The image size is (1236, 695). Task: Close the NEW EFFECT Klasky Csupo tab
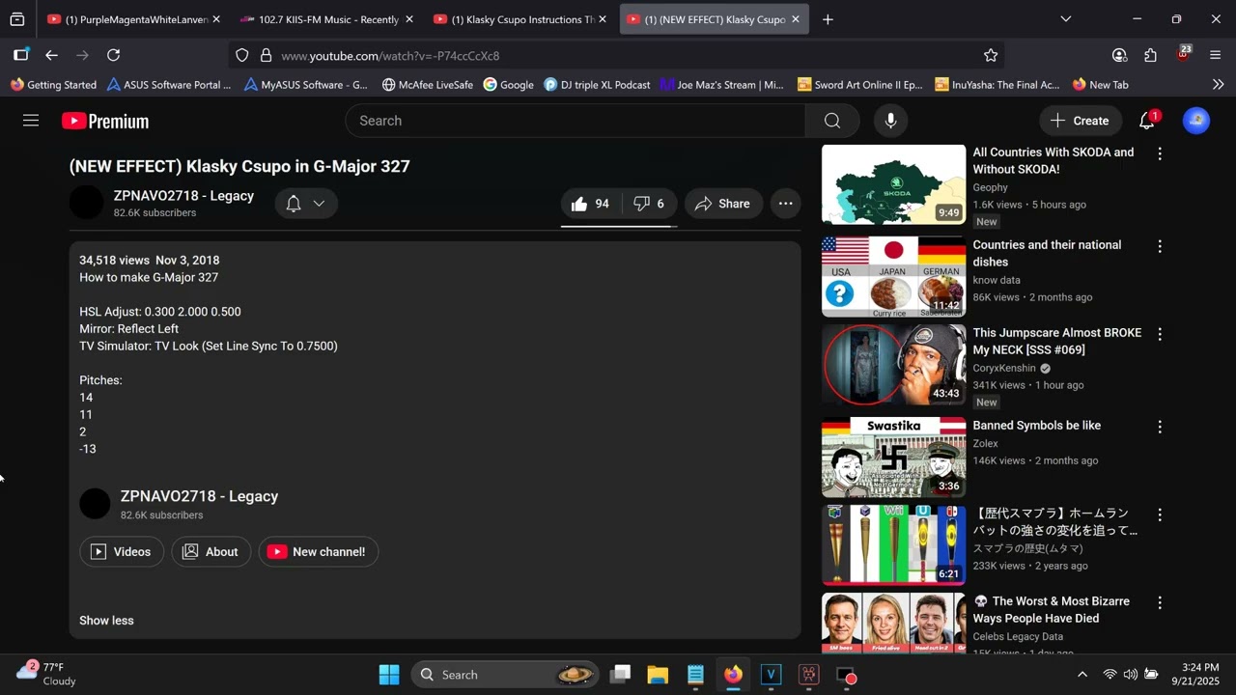click(796, 19)
